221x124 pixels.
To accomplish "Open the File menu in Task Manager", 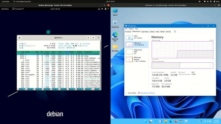I will pyautogui.click(x=126, y=29).
